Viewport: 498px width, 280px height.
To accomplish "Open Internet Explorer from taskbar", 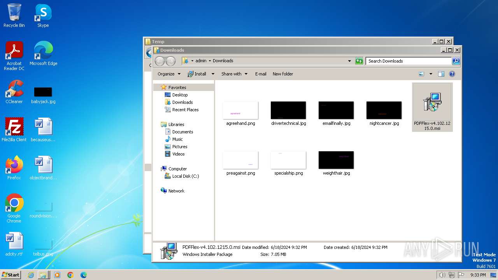I will click(x=31, y=275).
